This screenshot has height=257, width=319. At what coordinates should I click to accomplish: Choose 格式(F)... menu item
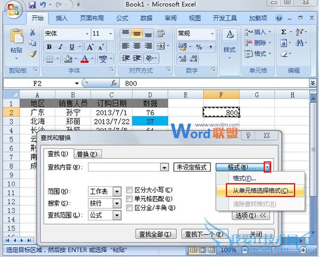click(x=261, y=178)
